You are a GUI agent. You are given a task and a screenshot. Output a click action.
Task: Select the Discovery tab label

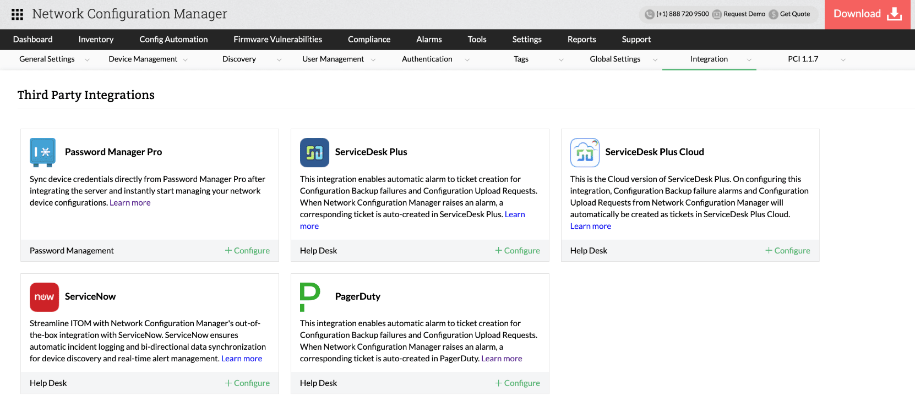(x=239, y=59)
